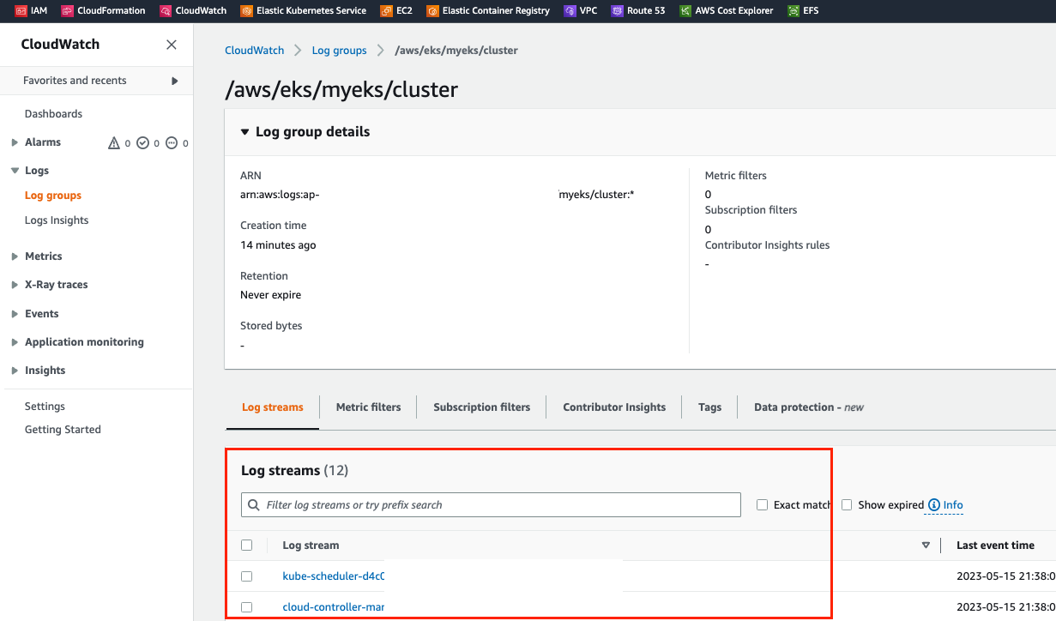Open the CloudWatch shortcut in top bar
1056x621 pixels.
coord(193,11)
